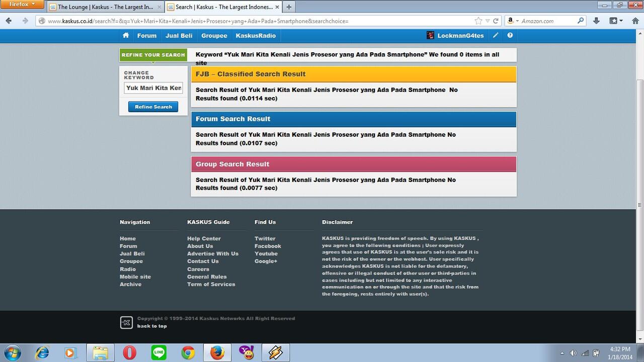
Task: Open the LockmanG4tes username menu
Action: (460, 36)
